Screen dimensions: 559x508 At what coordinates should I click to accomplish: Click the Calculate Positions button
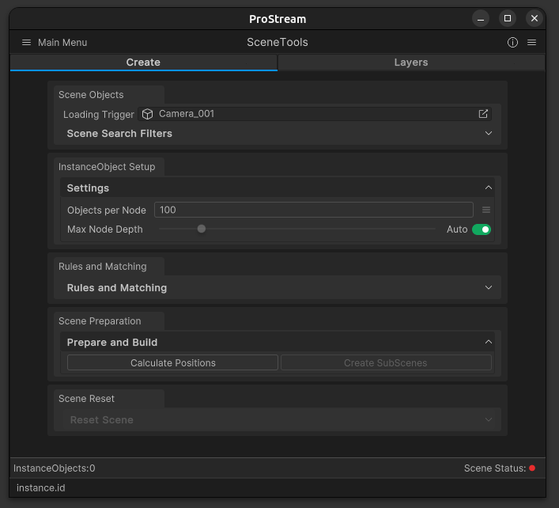tap(172, 363)
